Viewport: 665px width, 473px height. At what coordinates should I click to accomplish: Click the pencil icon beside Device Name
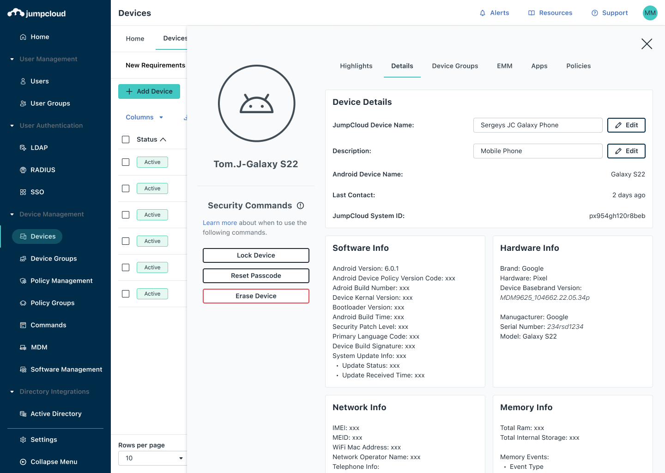[x=618, y=125]
